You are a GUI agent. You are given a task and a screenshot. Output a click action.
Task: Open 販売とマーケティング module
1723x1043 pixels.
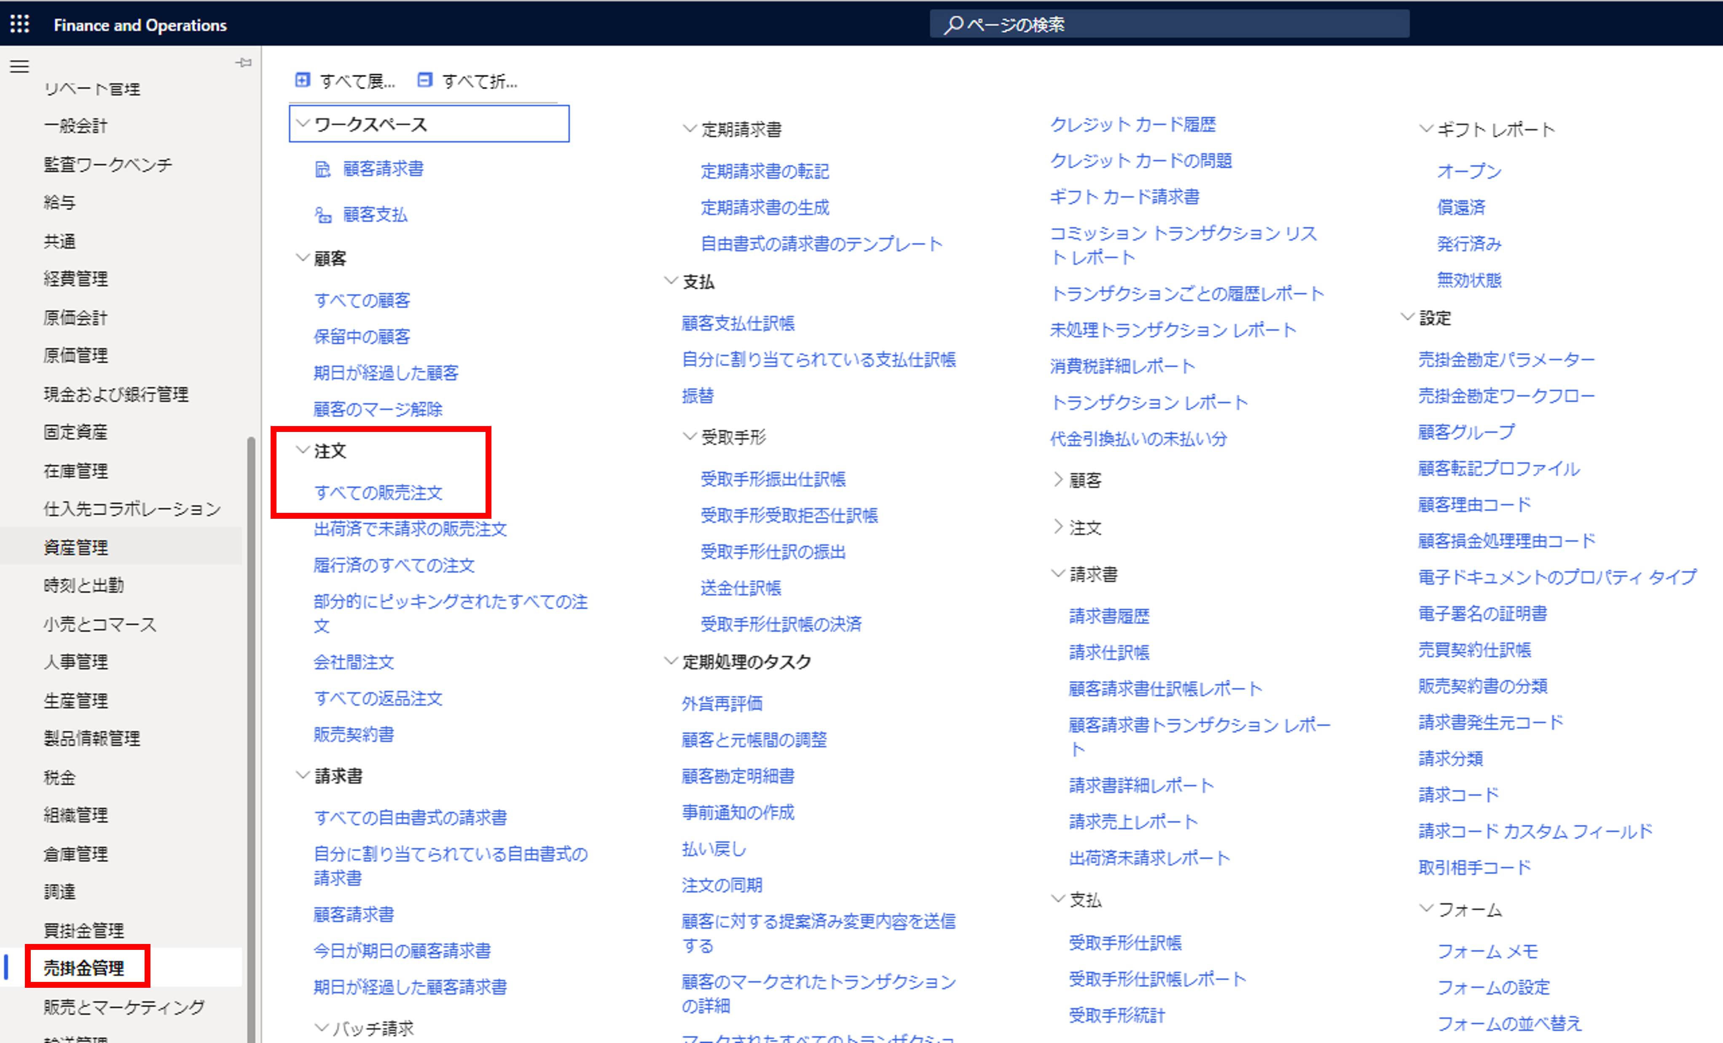tap(124, 1007)
